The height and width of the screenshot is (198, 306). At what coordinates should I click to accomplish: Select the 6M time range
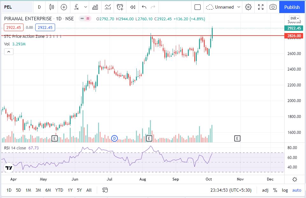click(48, 190)
